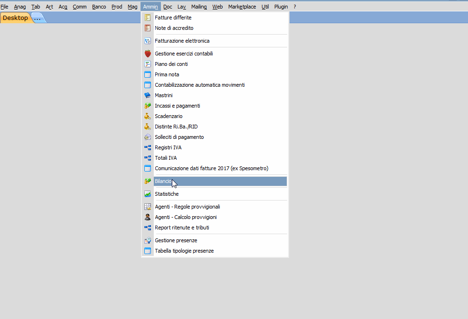
Task: Open the ? help menu
Action: (295, 7)
